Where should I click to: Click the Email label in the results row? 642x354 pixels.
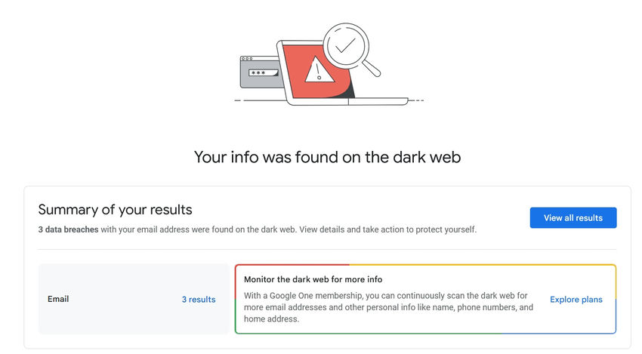pos(58,299)
